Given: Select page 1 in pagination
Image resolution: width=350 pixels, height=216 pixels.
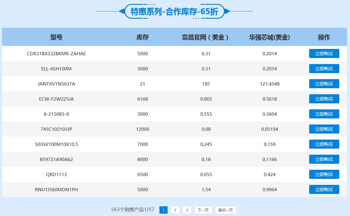Looking at the screenshot, I should point(163,210).
